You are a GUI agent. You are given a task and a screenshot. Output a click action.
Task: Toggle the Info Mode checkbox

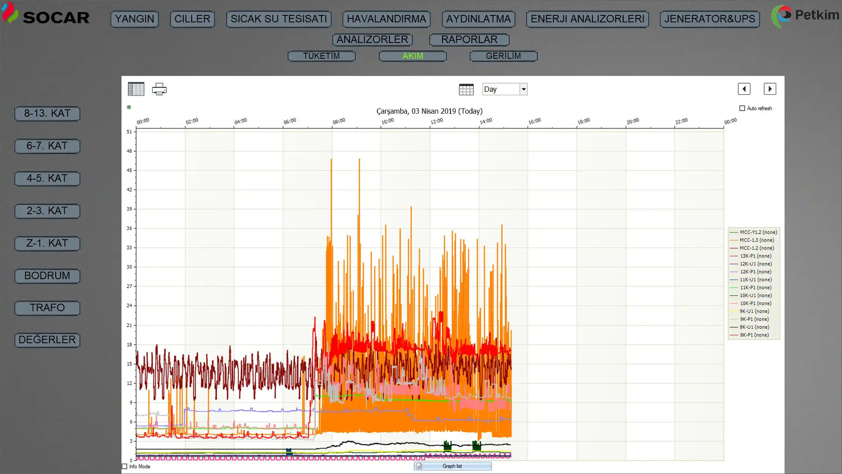click(x=125, y=466)
